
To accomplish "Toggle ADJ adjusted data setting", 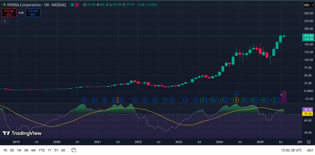I will (x=310, y=150).
